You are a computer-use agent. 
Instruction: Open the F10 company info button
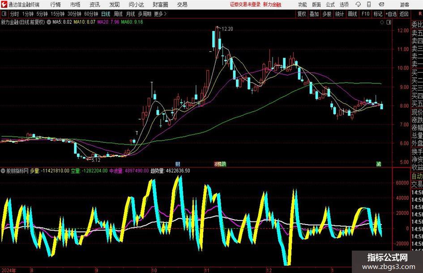[365, 14]
